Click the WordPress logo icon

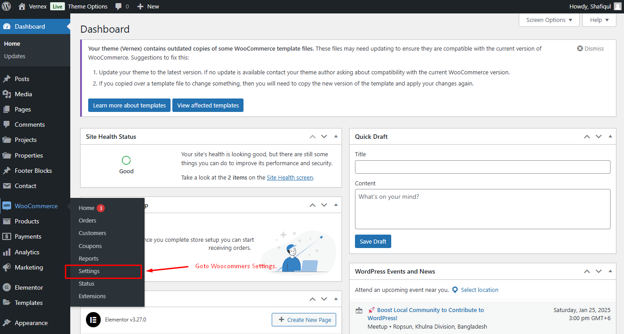(x=6, y=6)
